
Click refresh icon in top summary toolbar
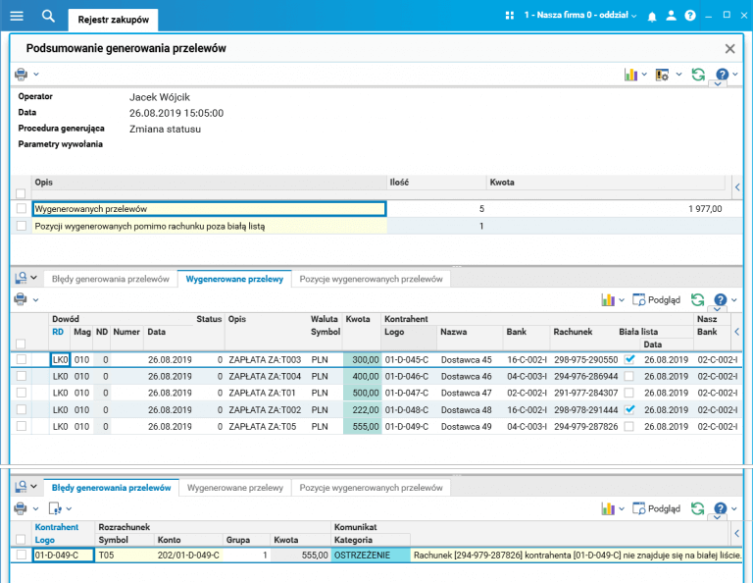(x=698, y=75)
